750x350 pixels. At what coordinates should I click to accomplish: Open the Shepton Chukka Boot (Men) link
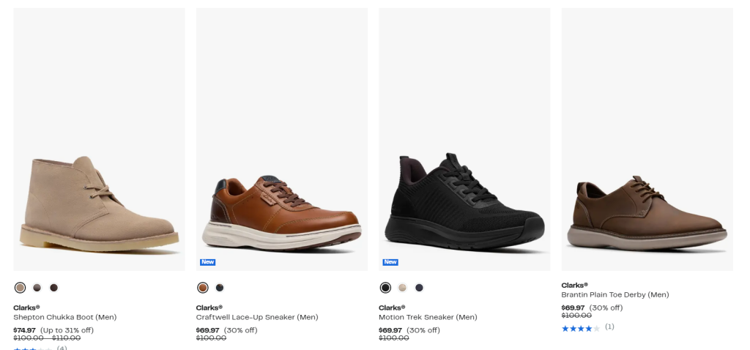tap(65, 317)
